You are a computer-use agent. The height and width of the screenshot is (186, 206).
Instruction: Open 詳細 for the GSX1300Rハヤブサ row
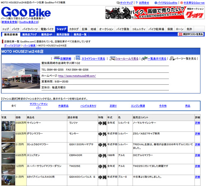(197, 144)
